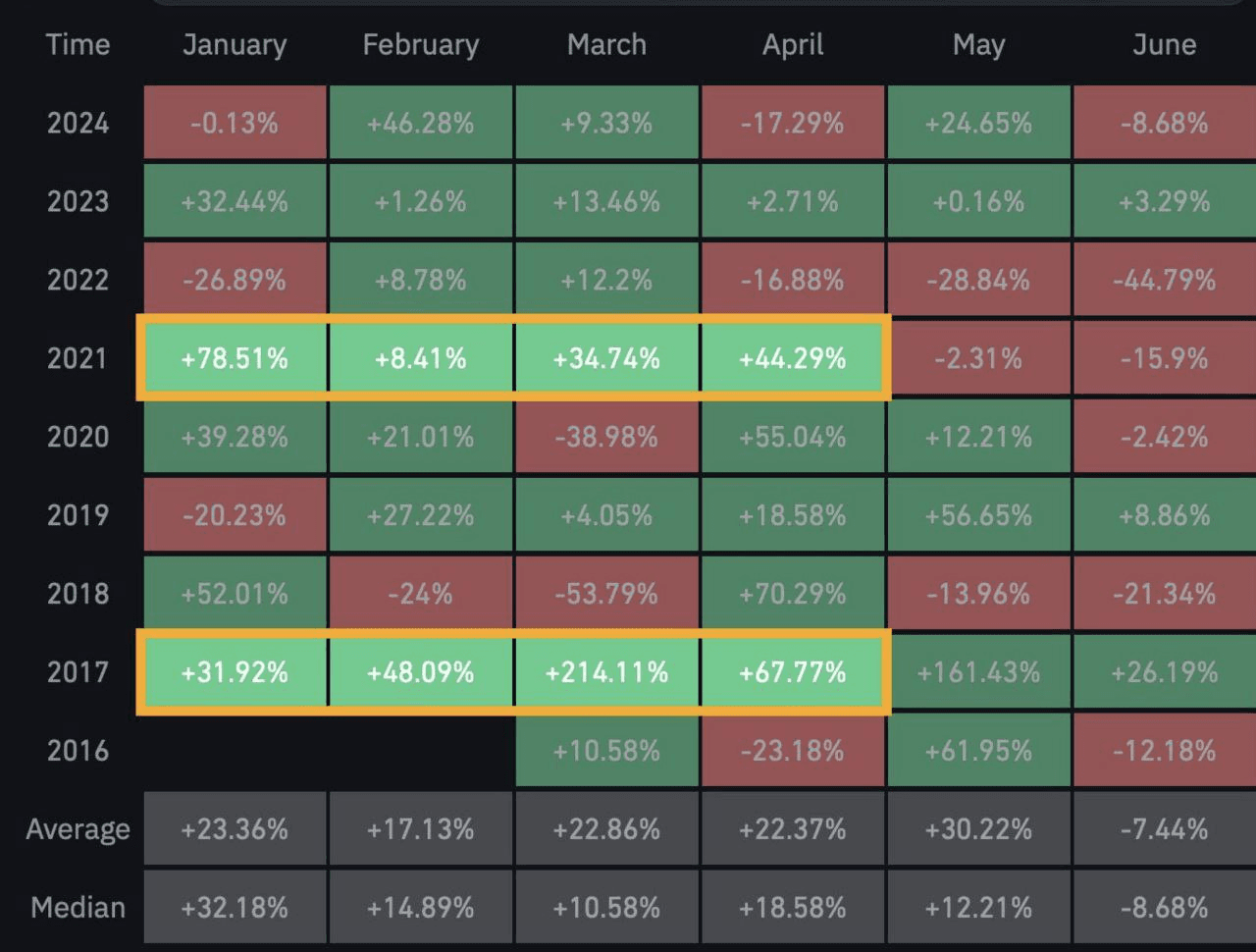Screen dimensions: 1256x952
Task: Click the +52.01% cell
Action: tap(235, 594)
